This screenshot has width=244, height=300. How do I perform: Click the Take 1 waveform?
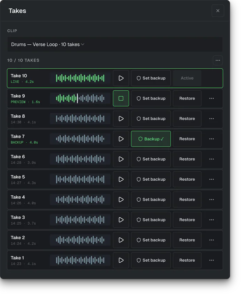(80, 260)
